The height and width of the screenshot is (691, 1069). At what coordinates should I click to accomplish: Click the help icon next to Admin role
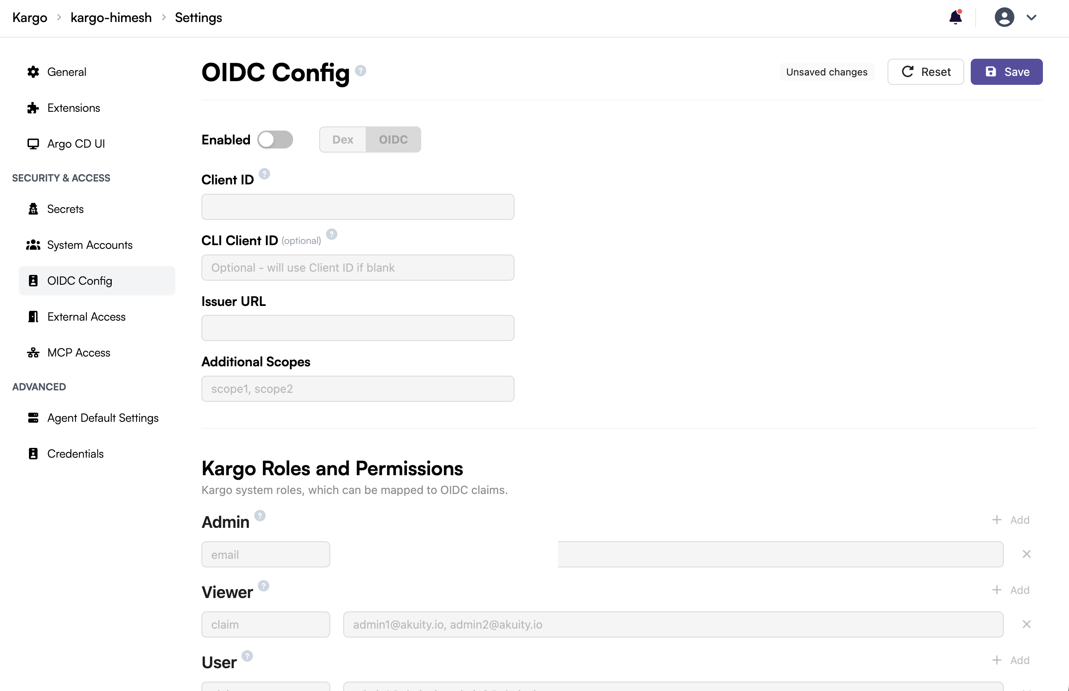[260, 516]
